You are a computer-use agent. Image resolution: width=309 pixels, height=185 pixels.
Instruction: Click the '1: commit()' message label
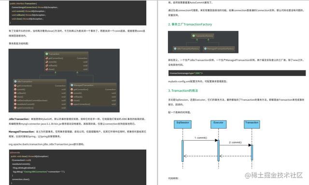tap(201, 138)
